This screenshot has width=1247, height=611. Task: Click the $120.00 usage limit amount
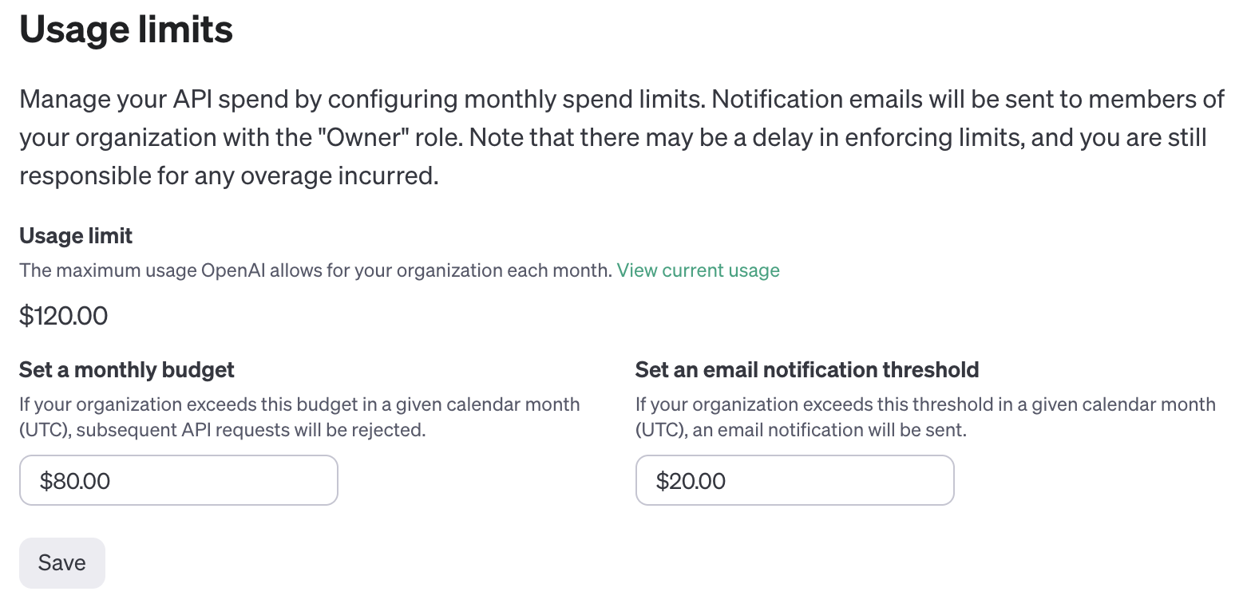64,316
